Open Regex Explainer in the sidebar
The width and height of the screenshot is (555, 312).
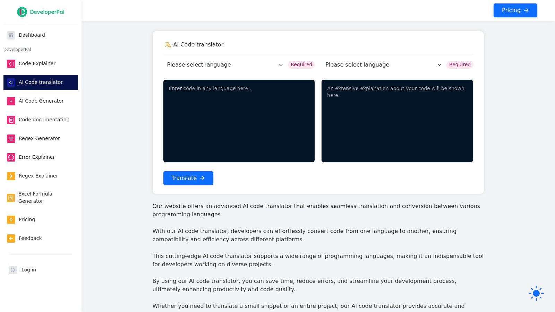(41, 176)
